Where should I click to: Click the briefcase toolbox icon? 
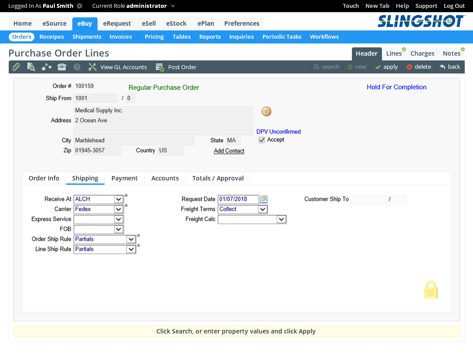point(62,67)
